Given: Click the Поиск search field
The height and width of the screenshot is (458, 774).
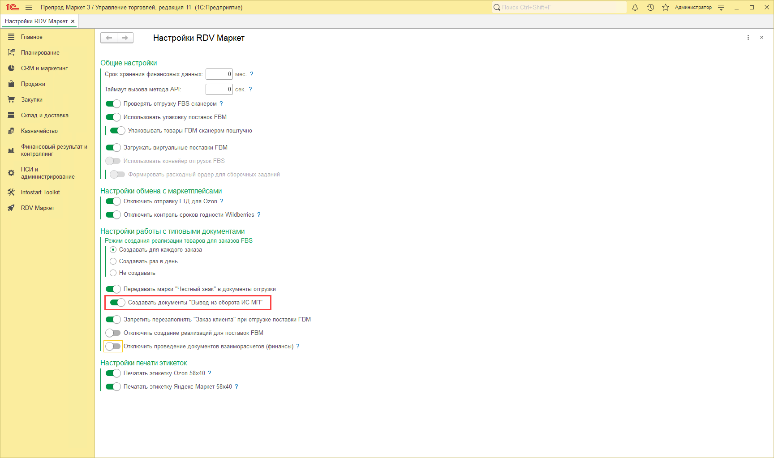Looking at the screenshot, I should coord(559,7).
